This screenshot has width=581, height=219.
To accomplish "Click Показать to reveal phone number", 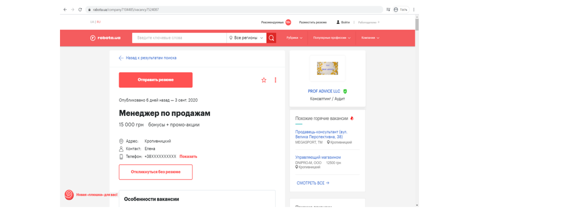I will pyautogui.click(x=188, y=156).
